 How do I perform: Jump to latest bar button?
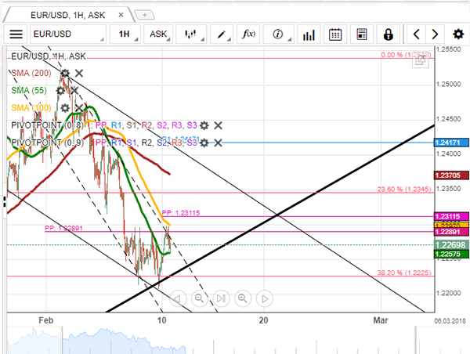[x=221, y=298]
